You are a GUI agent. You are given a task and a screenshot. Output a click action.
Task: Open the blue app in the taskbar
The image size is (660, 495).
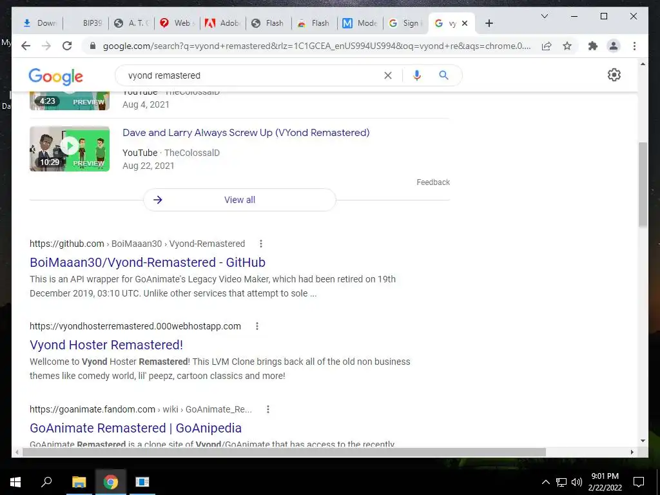(x=142, y=482)
